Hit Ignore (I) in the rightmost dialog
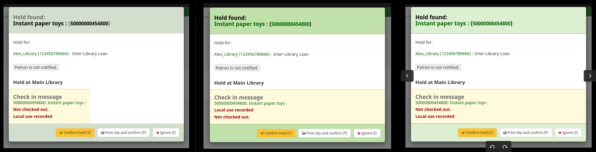596x152 pixels. coord(568,132)
